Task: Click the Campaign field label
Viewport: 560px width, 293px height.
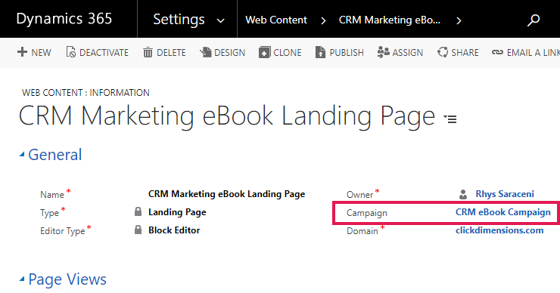Action: [x=367, y=213]
